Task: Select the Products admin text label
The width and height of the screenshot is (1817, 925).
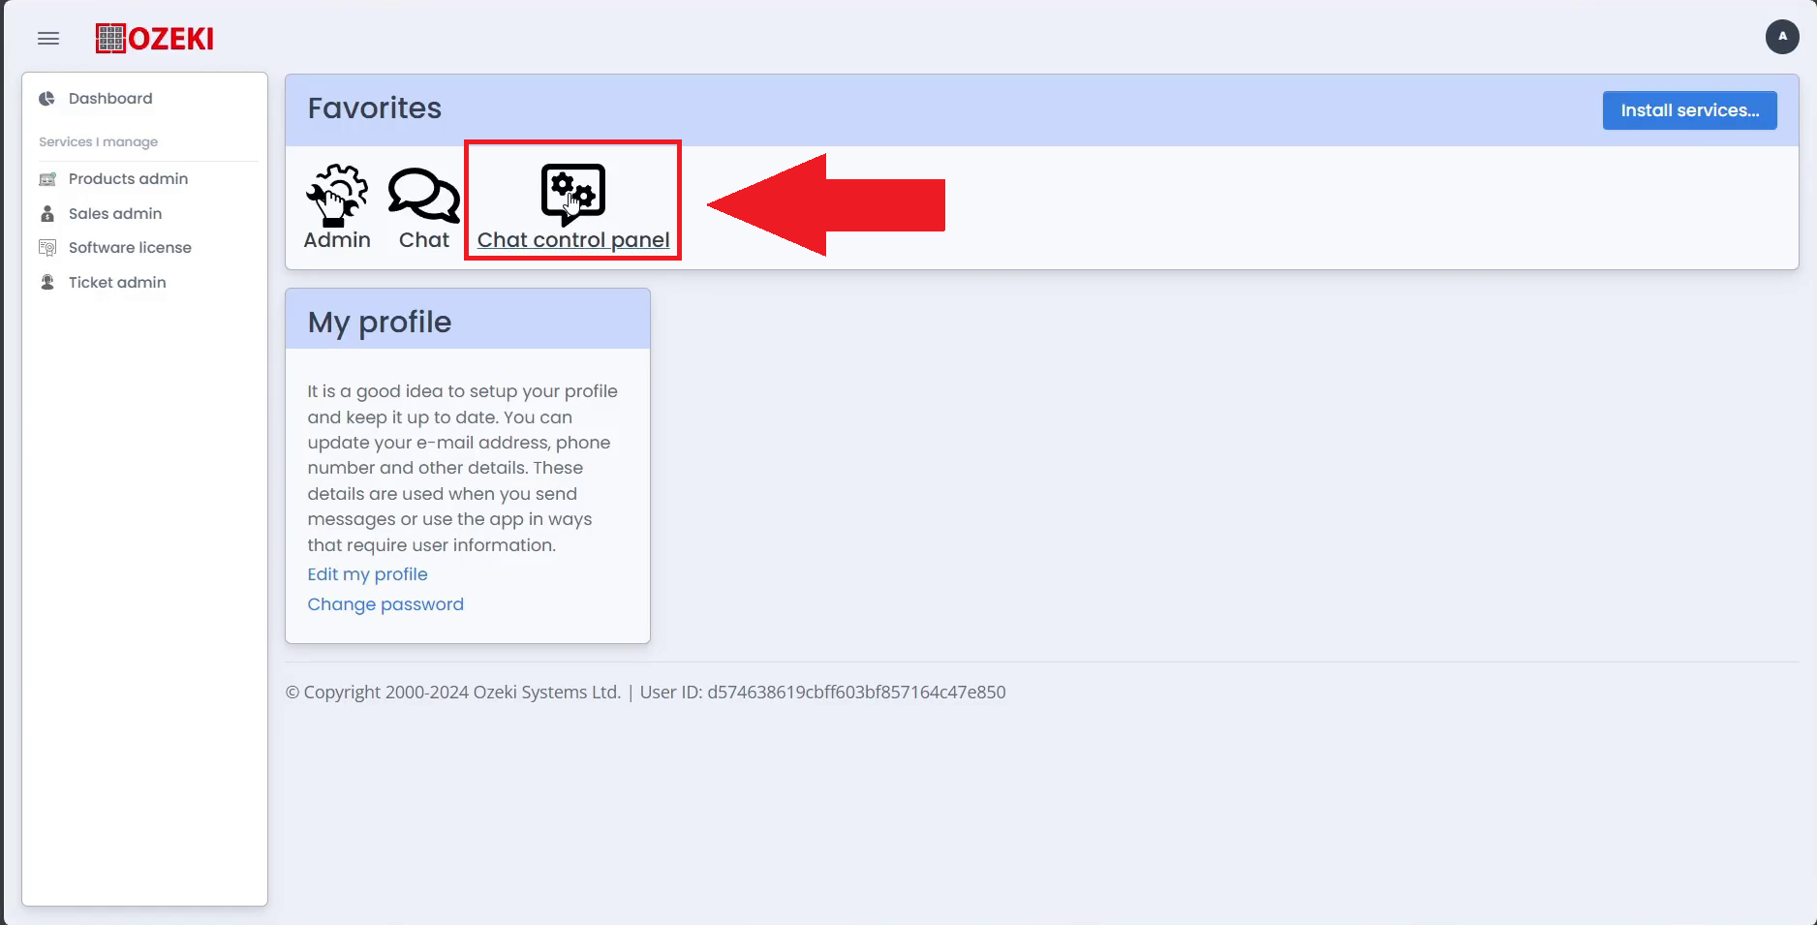Action: coord(128,179)
